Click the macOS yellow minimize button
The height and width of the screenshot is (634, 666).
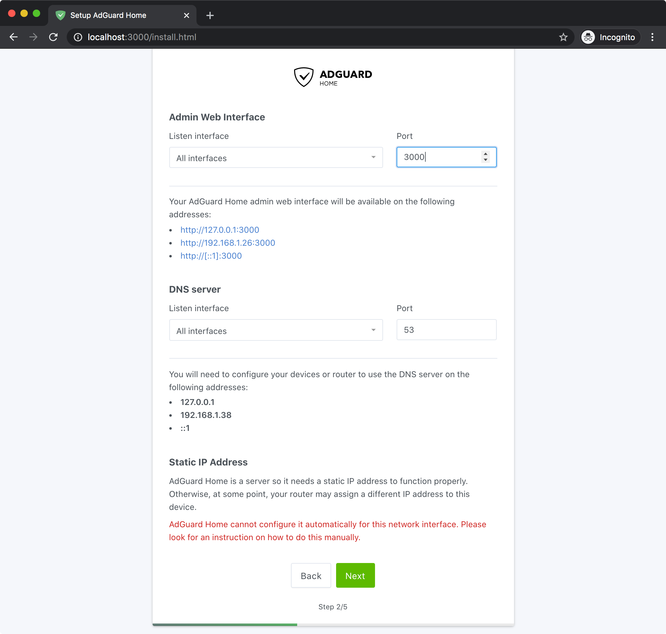(24, 14)
